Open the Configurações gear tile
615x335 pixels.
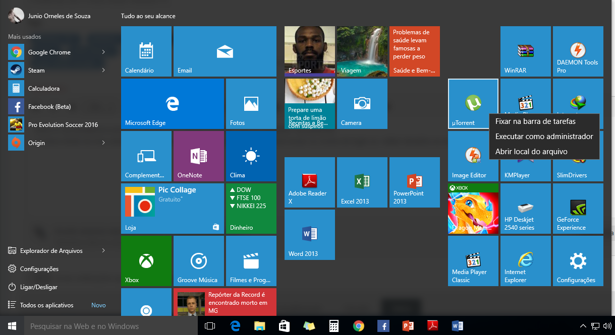[x=578, y=260]
